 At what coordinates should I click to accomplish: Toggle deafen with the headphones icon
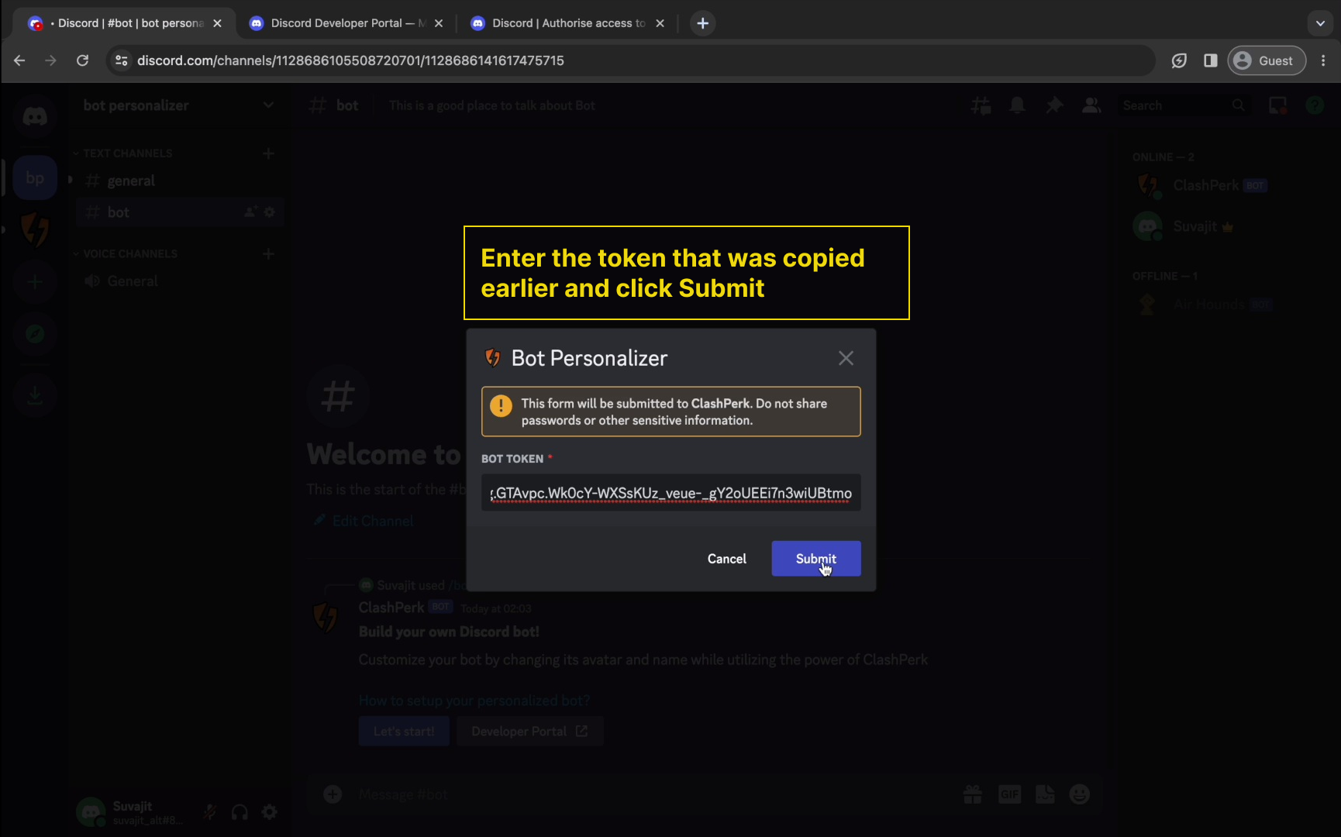pyautogui.click(x=240, y=812)
